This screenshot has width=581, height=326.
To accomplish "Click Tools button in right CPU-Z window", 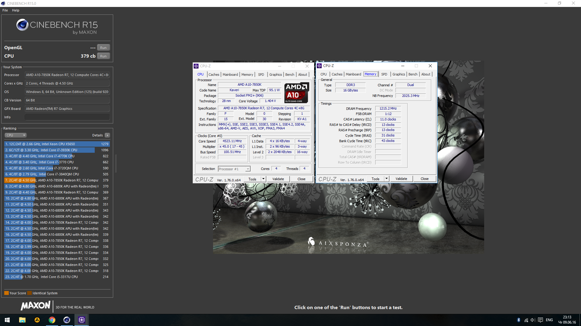I will (376, 179).
